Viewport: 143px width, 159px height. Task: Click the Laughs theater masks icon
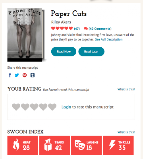pos(80,145)
